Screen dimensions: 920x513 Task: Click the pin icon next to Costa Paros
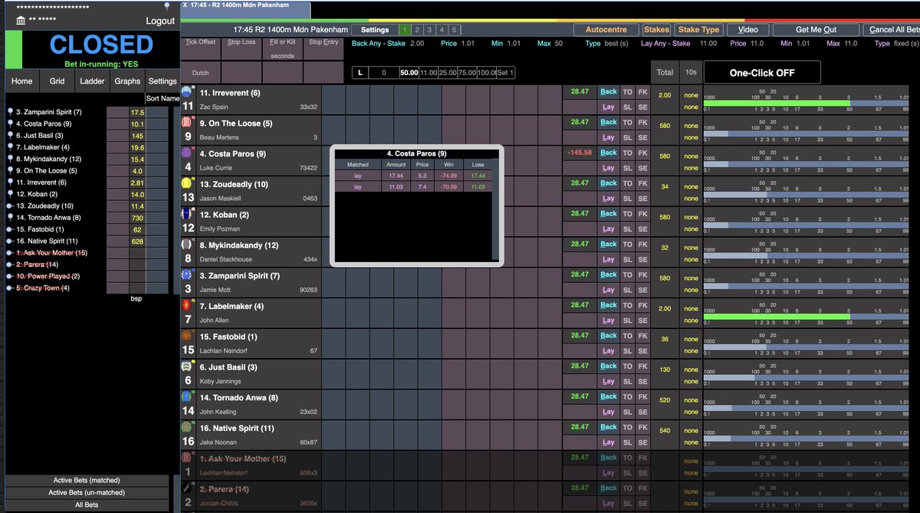10,123
